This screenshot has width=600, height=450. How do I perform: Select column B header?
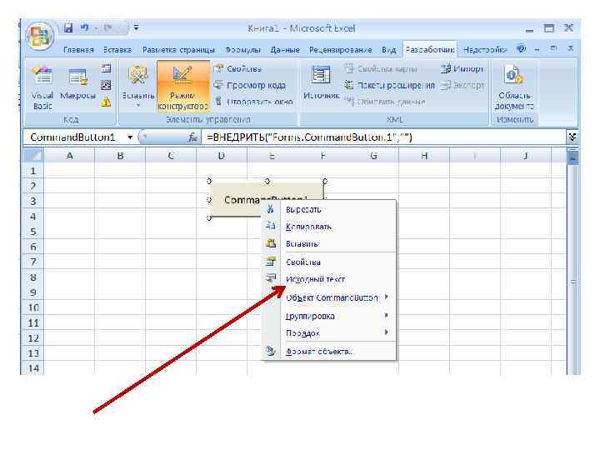[x=120, y=156]
